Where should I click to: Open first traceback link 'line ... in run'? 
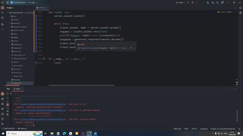point(42,104)
